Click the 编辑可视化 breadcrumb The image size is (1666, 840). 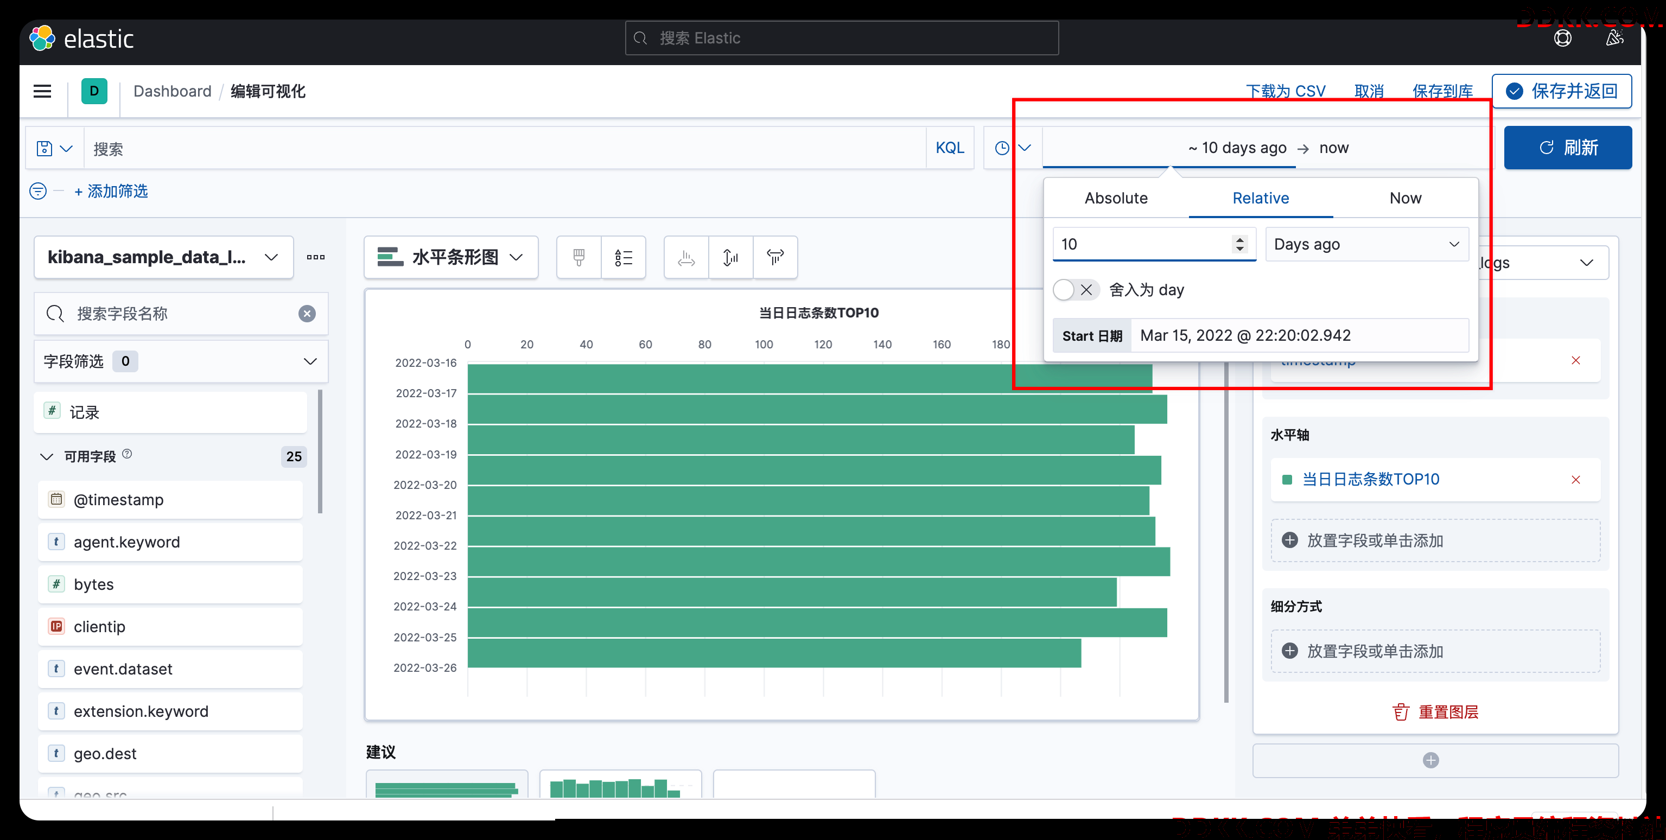[x=268, y=91]
